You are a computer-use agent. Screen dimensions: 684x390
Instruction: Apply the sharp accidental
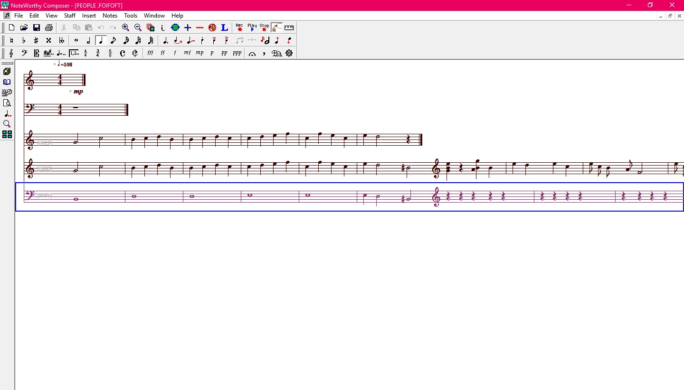36,40
